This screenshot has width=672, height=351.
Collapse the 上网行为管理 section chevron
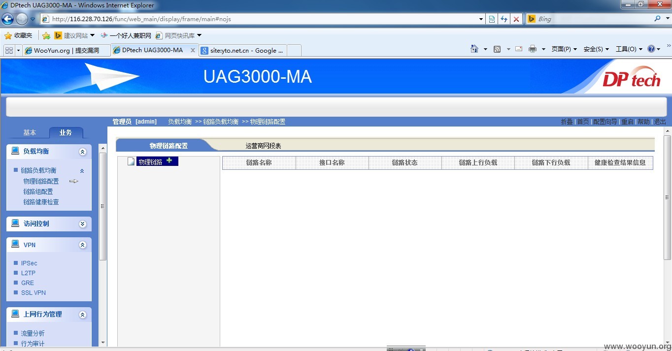click(82, 315)
